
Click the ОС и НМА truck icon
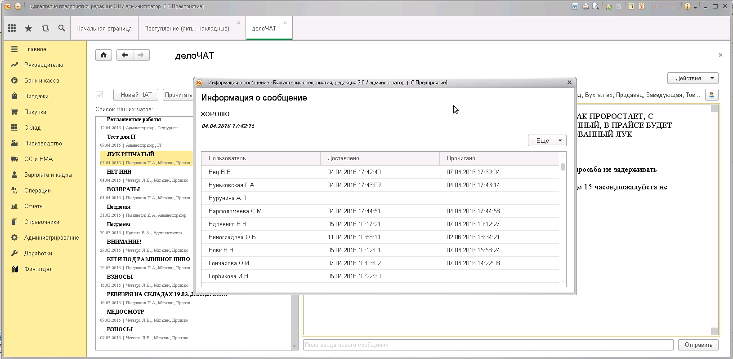(14, 159)
